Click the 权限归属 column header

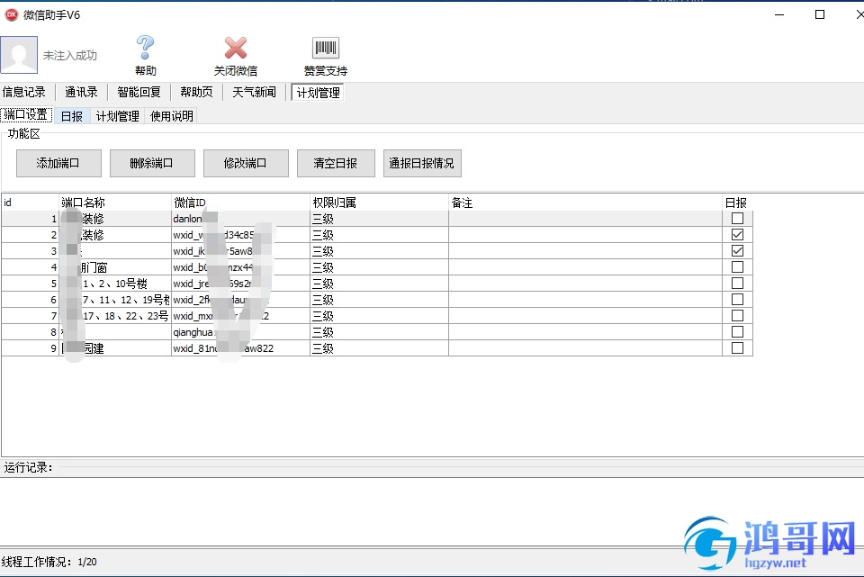coord(380,203)
